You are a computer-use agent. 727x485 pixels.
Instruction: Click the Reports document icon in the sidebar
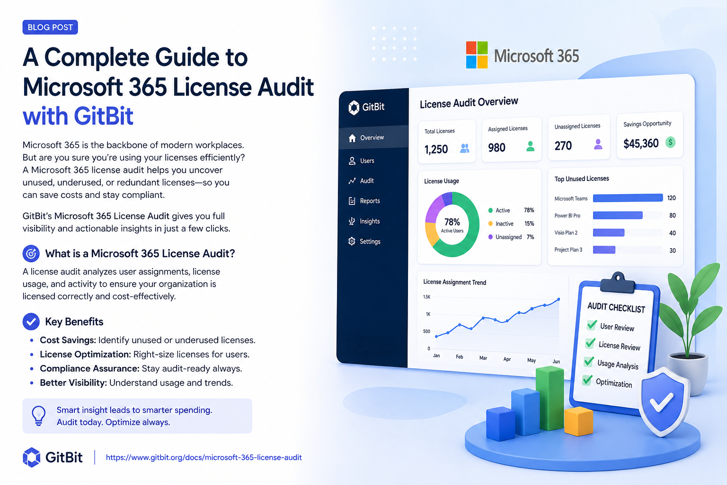pyautogui.click(x=352, y=201)
